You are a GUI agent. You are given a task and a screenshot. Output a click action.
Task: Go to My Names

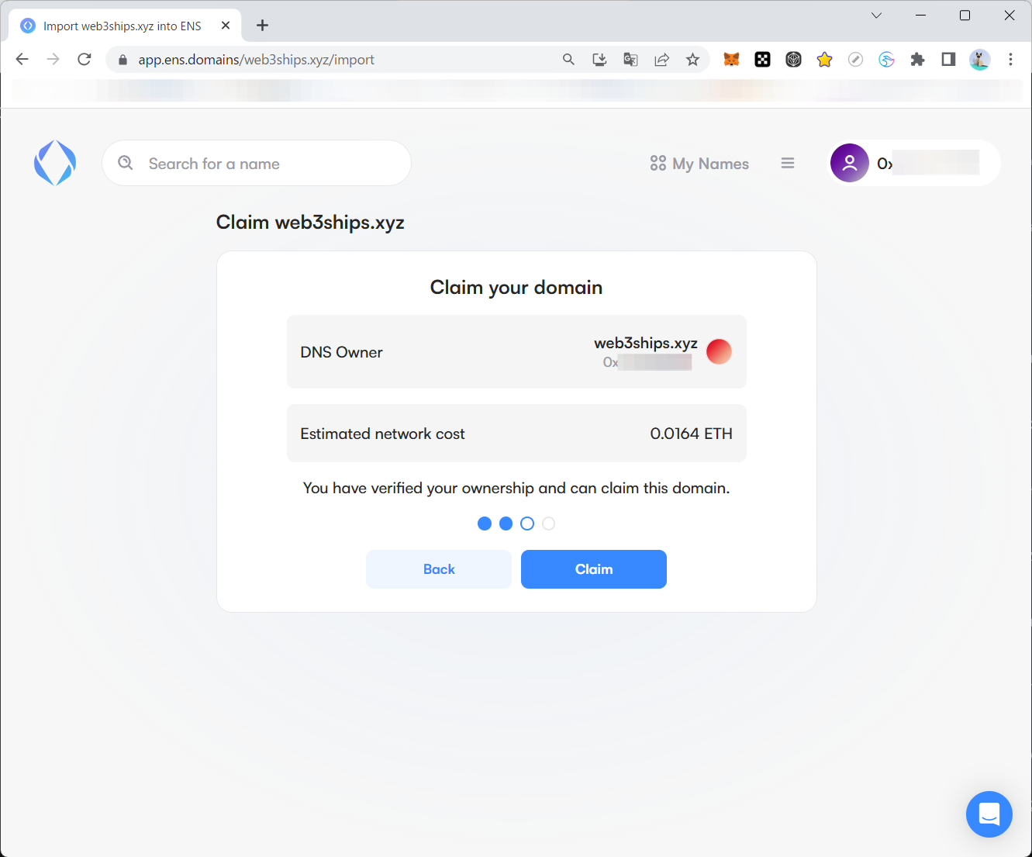699,164
